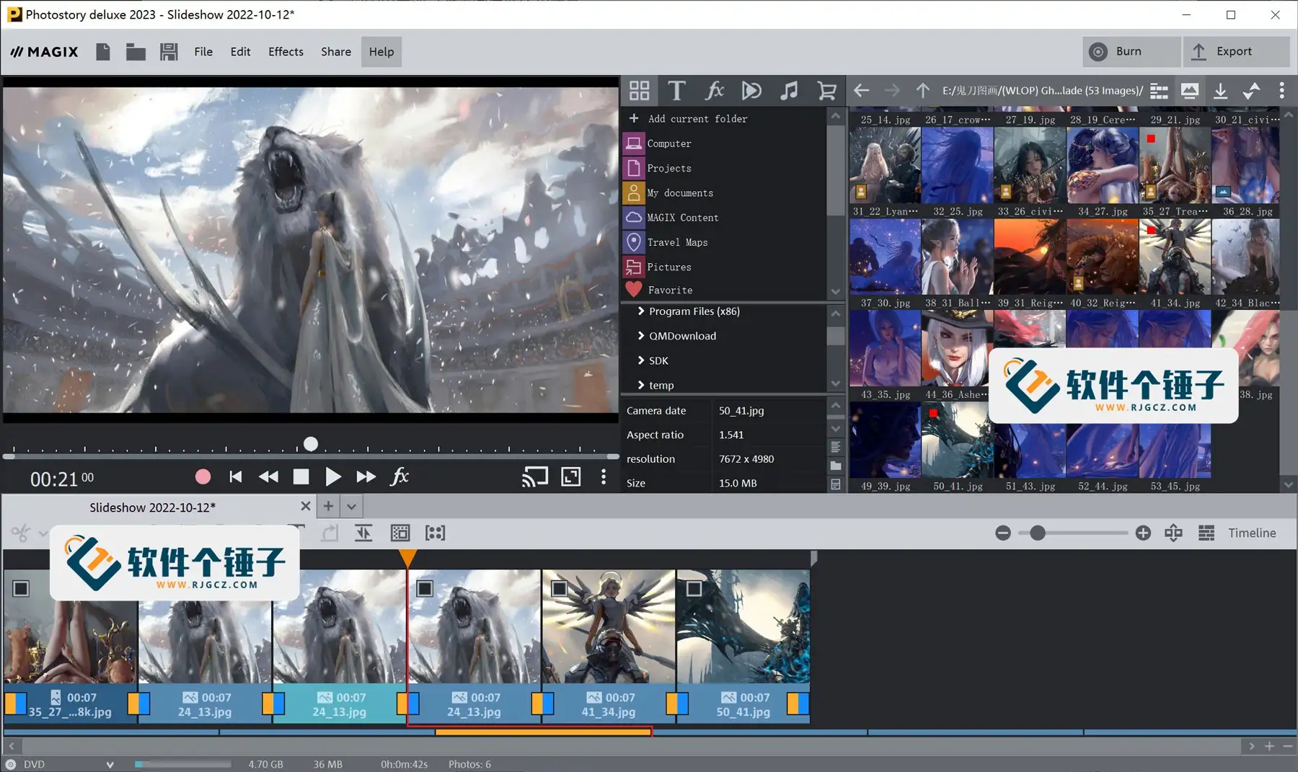Toggle fullscreen preview monitor
The width and height of the screenshot is (1298, 772).
[571, 476]
